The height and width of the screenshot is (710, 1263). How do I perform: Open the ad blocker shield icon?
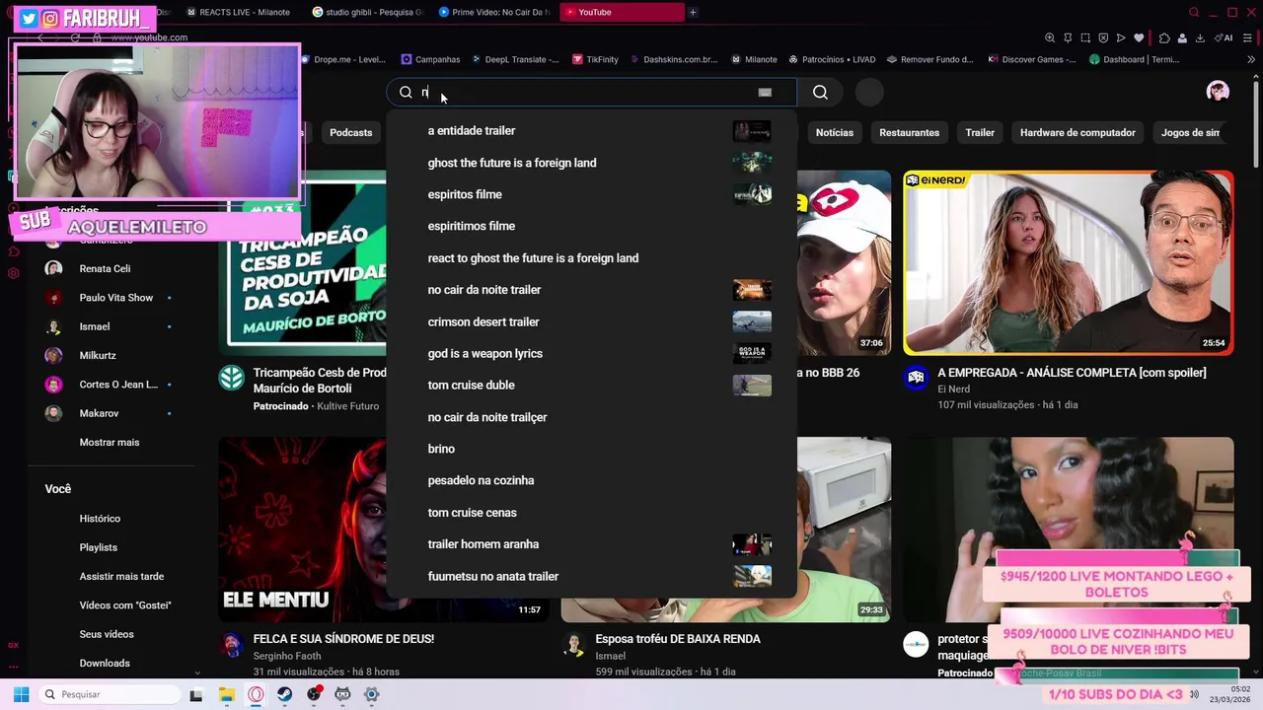[1103, 38]
